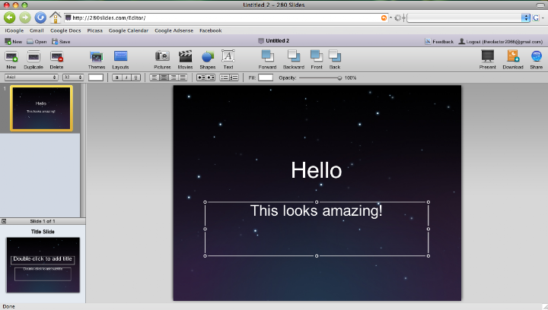This screenshot has height=310, width=548.
Task: Delete the selected slide
Action: pos(56,59)
